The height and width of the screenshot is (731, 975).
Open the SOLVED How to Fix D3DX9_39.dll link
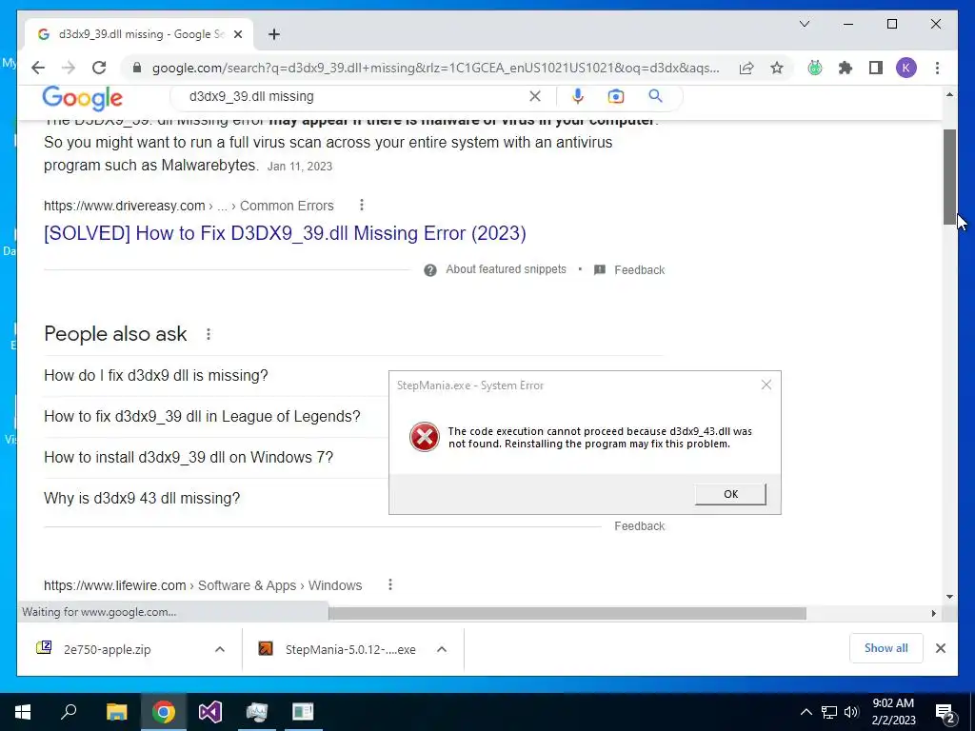tap(285, 233)
